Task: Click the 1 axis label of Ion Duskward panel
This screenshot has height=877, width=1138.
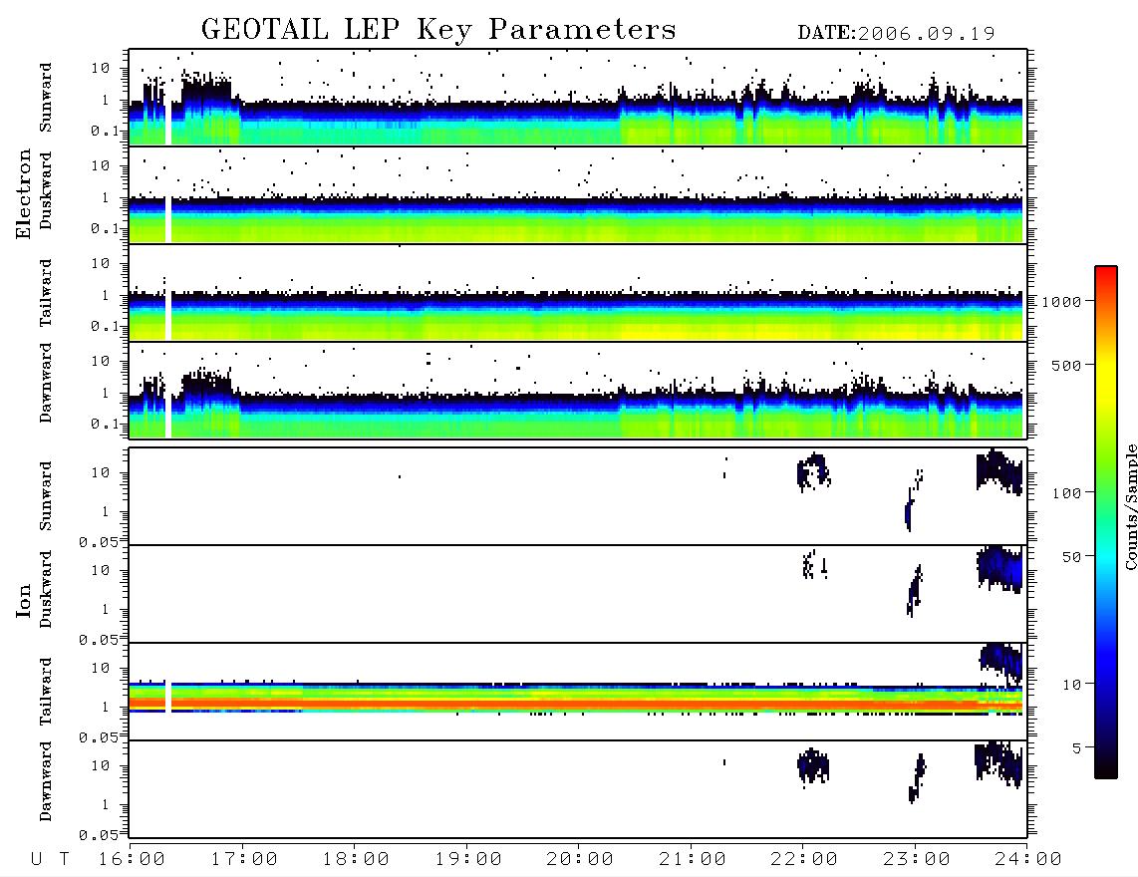Action: pos(106,609)
